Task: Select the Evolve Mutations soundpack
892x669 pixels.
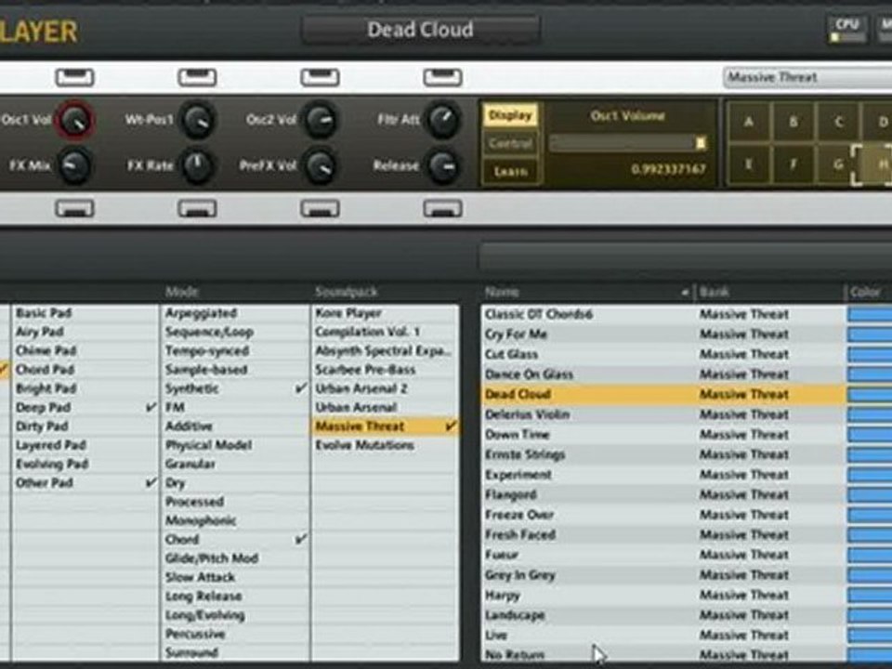Action: [386, 445]
